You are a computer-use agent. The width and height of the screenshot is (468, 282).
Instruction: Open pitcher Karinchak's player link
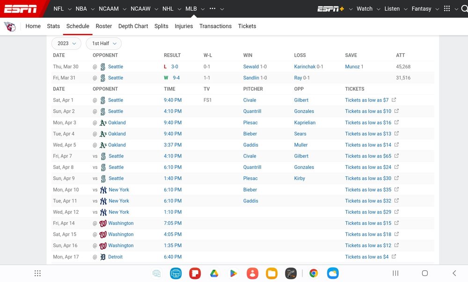(x=305, y=67)
